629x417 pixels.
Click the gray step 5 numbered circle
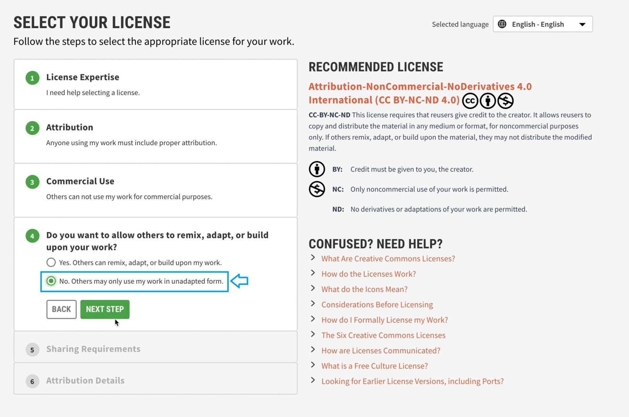click(32, 349)
